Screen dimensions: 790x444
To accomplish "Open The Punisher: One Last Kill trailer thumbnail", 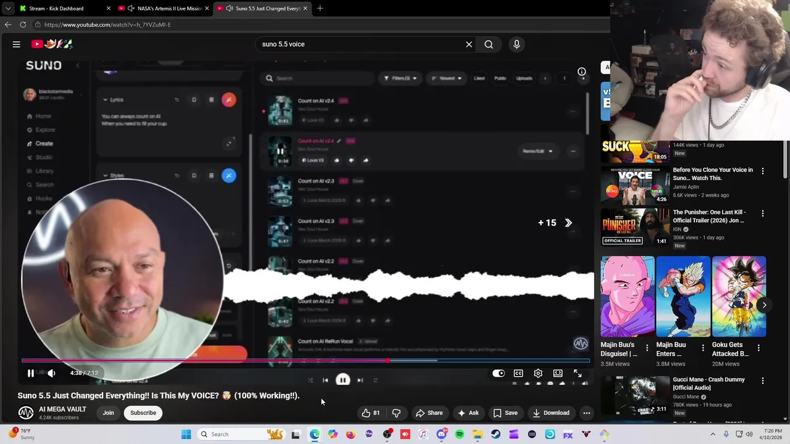I will tap(635, 227).
